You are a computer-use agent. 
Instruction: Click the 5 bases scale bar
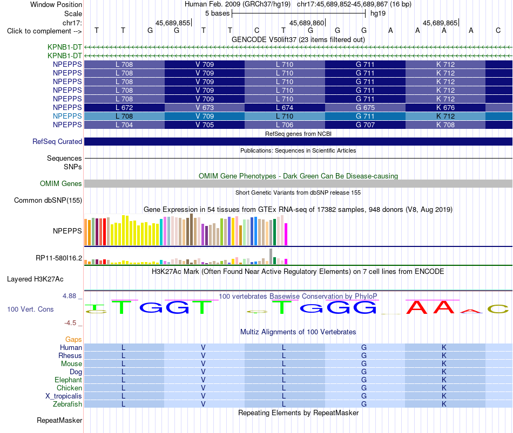299,13
